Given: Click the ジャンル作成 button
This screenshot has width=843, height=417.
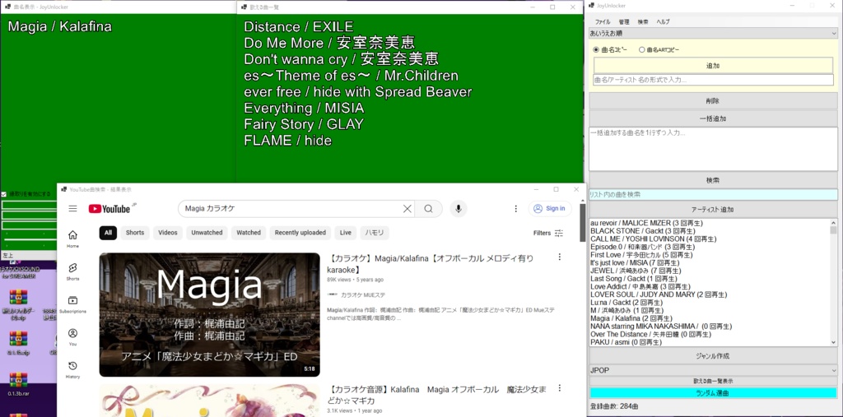Looking at the screenshot, I should coord(713,356).
